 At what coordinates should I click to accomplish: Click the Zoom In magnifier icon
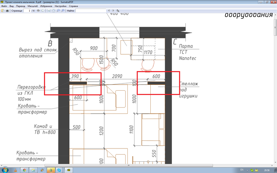[x=63, y=11]
